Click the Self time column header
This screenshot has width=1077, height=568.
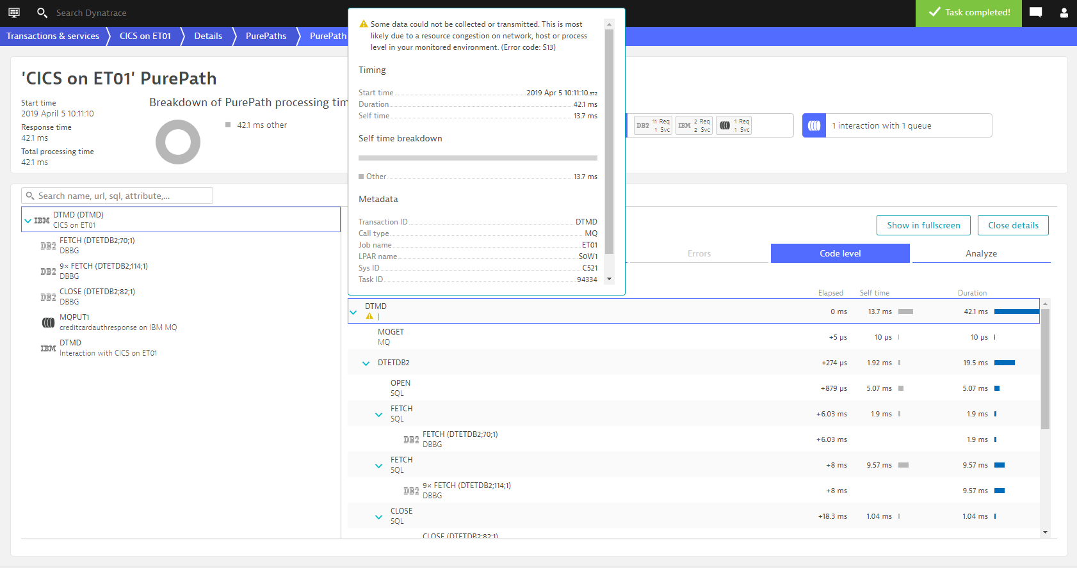874,293
